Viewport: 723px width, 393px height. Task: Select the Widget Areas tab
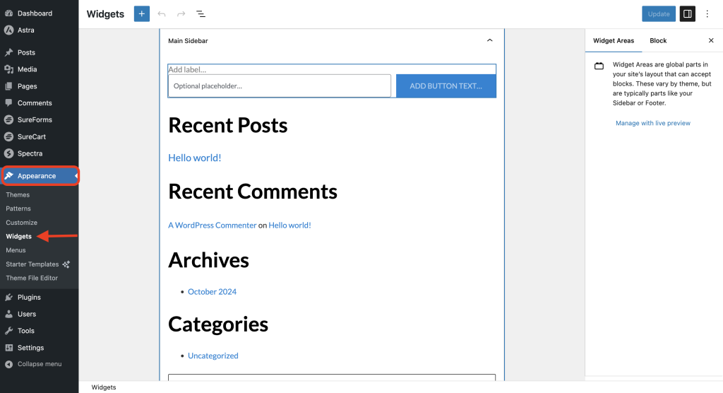click(x=614, y=41)
